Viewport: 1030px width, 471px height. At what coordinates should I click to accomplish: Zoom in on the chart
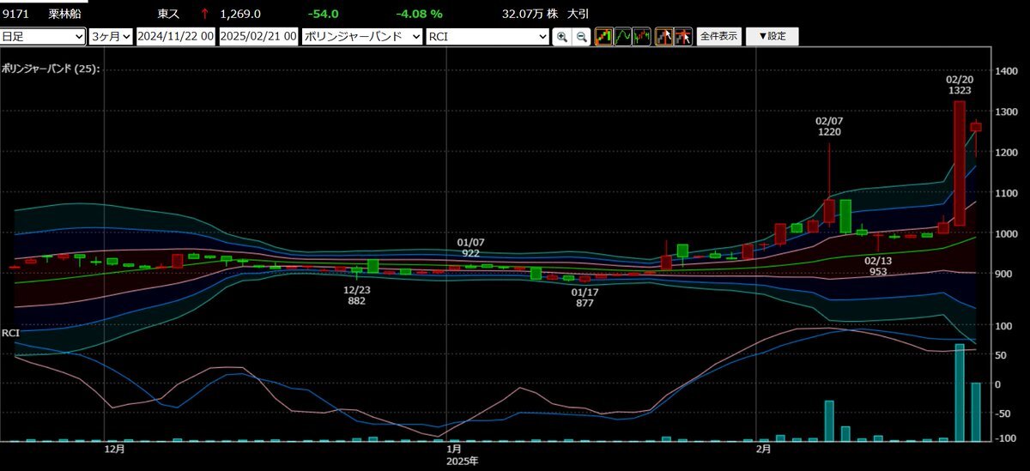click(562, 37)
